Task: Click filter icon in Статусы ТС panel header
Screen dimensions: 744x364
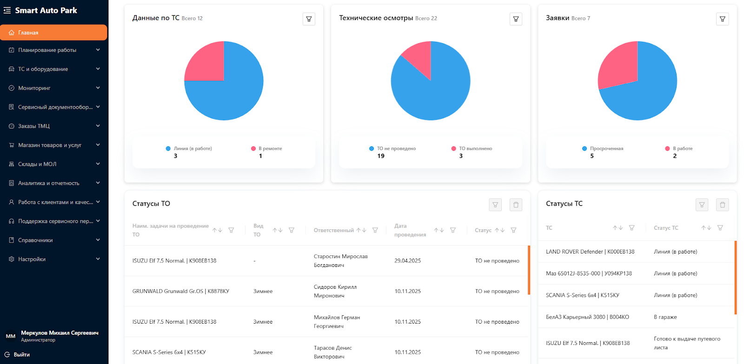Action: click(702, 205)
